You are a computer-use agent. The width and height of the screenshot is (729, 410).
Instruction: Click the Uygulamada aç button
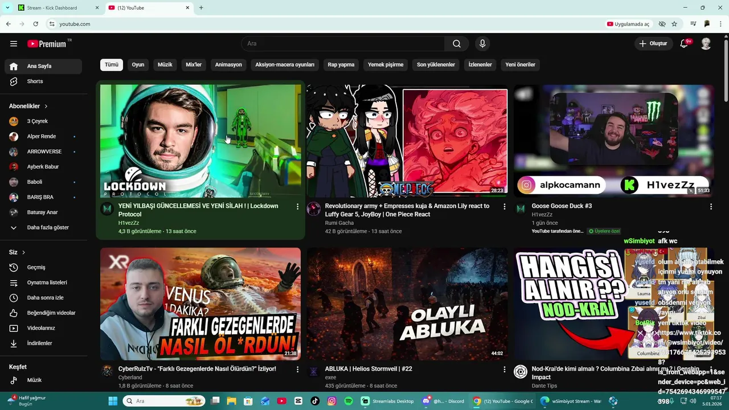(x=628, y=24)
